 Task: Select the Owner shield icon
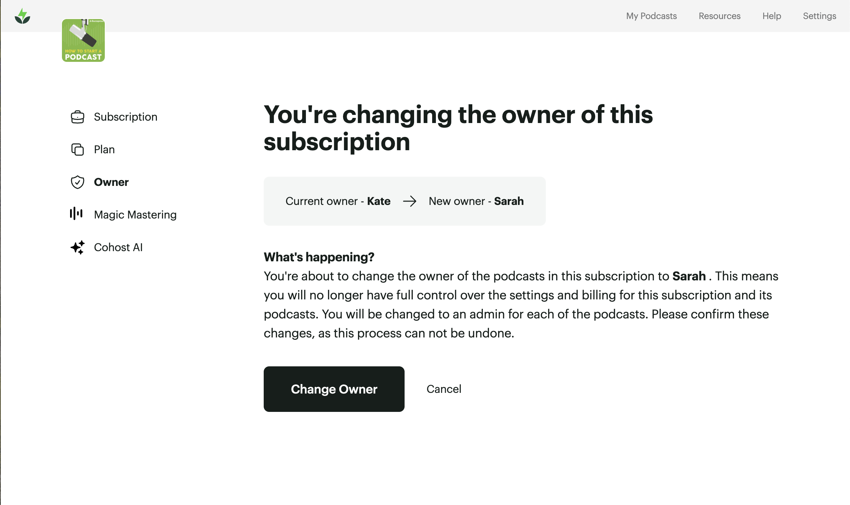[x=78, y=182]
